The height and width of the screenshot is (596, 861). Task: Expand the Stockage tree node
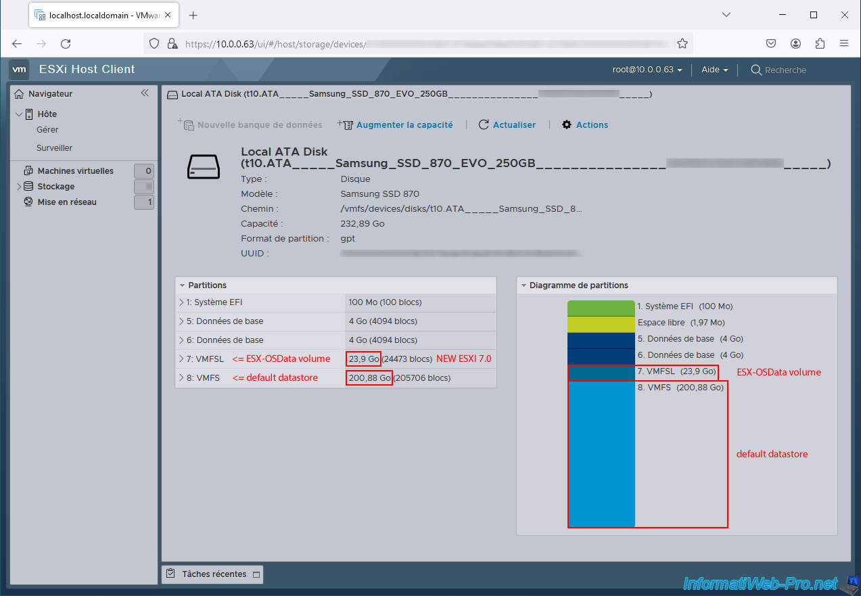pyautogui.click(x=19, y=187)
